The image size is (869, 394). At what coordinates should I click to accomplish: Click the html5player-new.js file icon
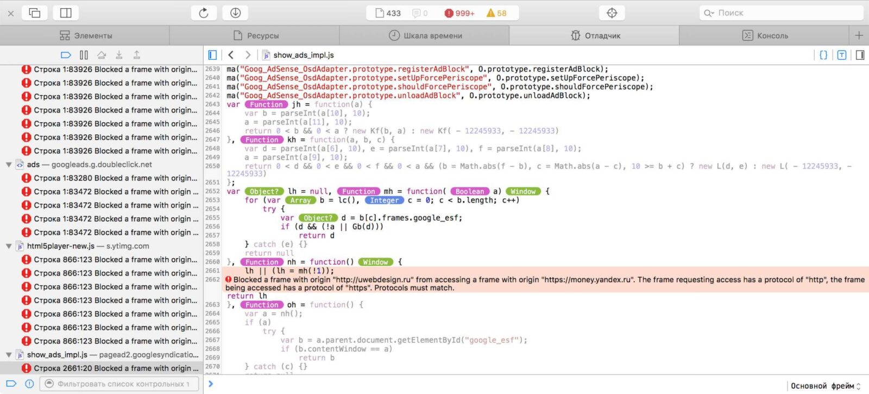20,246
